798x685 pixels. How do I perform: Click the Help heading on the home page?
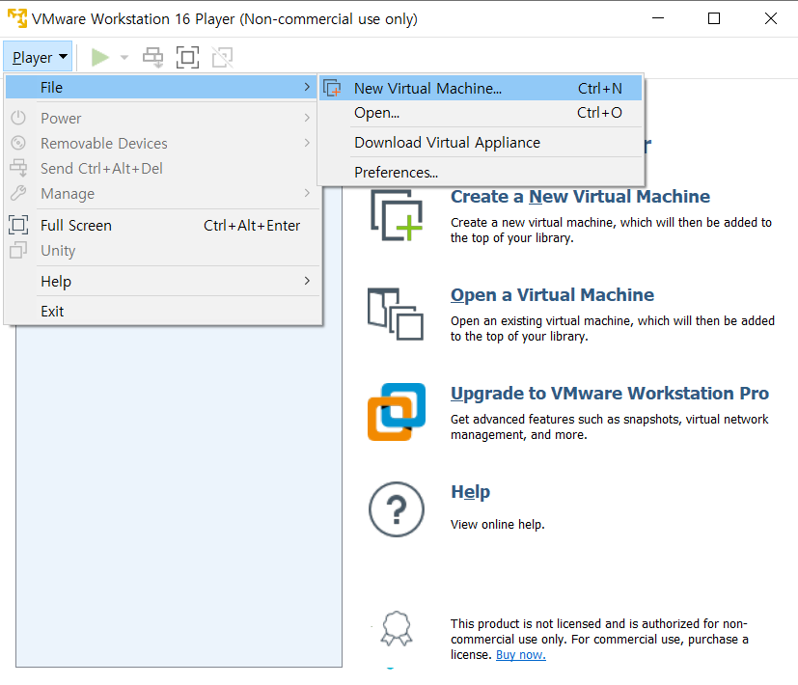click(x=471, y=492)
